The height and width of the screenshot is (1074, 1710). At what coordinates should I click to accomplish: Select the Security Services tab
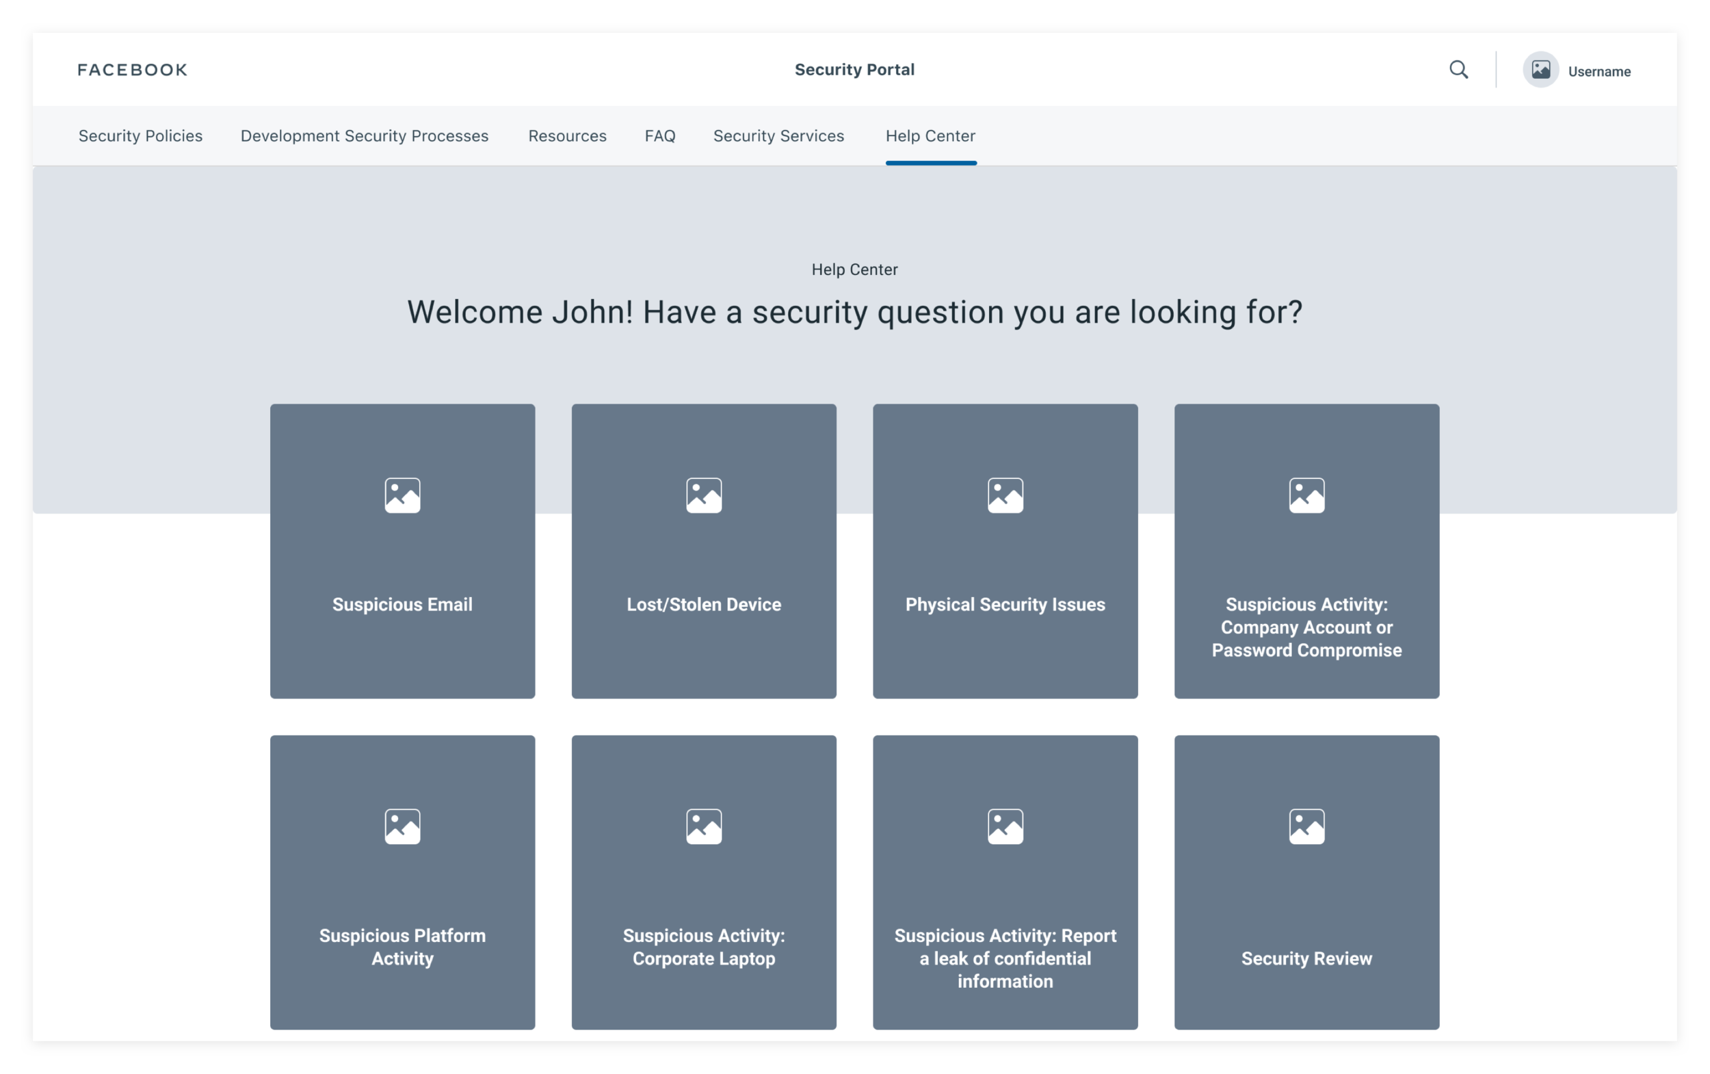click(x=778, y=135)
